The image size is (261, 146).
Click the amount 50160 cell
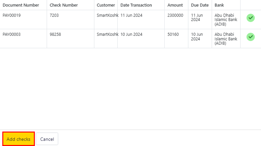click(173, 34)
